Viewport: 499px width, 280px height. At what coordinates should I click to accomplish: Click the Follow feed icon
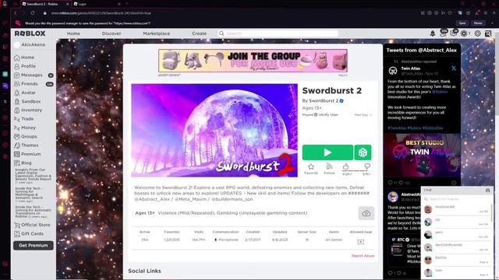pyautogui.click(x=329, y=166)
